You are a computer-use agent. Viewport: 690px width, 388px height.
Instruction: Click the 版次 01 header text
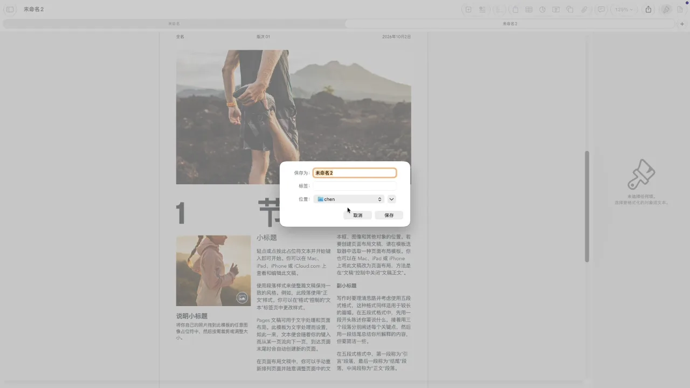point(263,37)
